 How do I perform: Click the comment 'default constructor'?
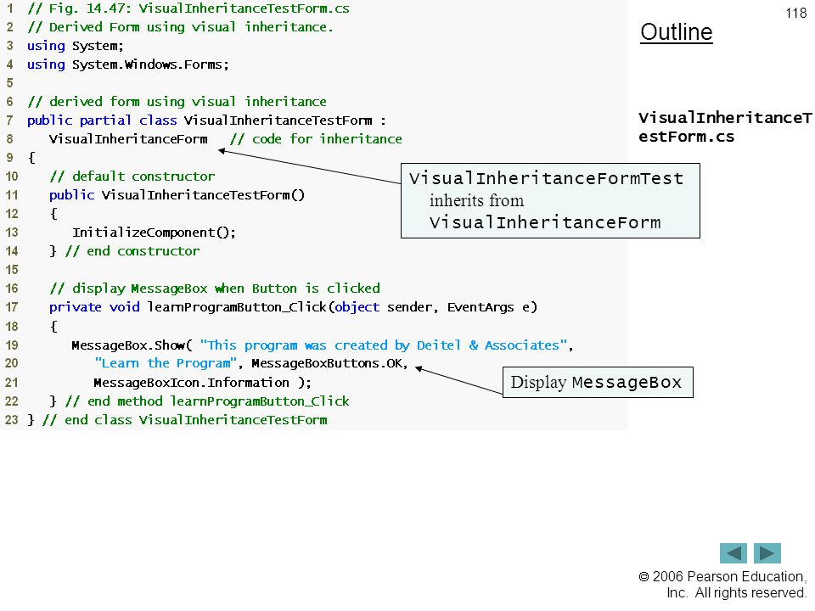click(132, 177)
